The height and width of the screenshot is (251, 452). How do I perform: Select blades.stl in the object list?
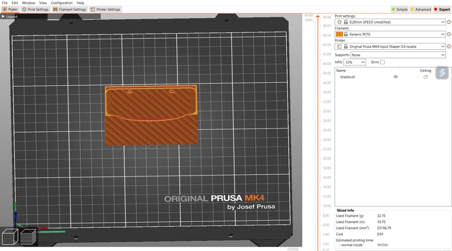(x=347, y=77)
